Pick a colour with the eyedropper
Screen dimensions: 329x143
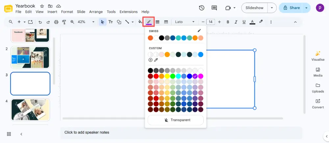156,60
